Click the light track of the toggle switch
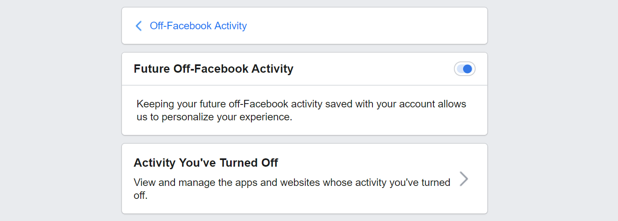This screenshot has height=221, width=618. click(x=459, y=69)
